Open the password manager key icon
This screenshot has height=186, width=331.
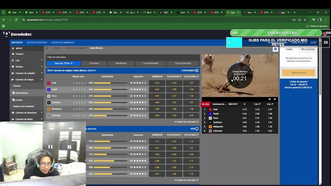point(294,20)
